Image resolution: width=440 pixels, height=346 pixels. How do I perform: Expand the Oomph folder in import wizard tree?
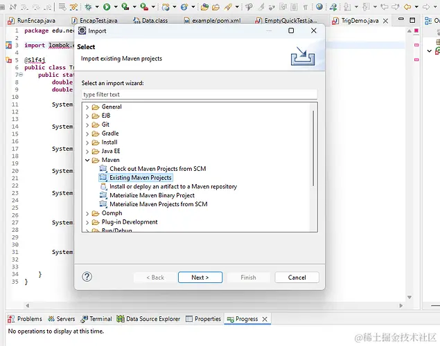pyautogui.click(x=87, y=214)
